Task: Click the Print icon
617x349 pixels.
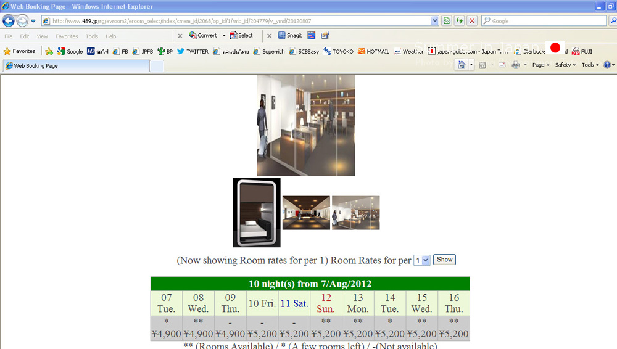Action: (515, 65)
